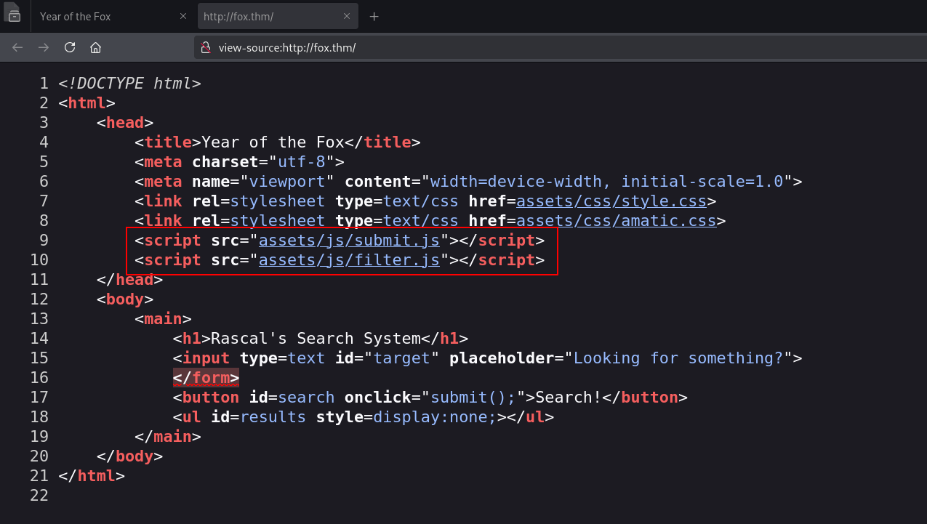The image size is (927, 524).
Task: Open the assets/css/amatic.css link
Action: (617, 221)
